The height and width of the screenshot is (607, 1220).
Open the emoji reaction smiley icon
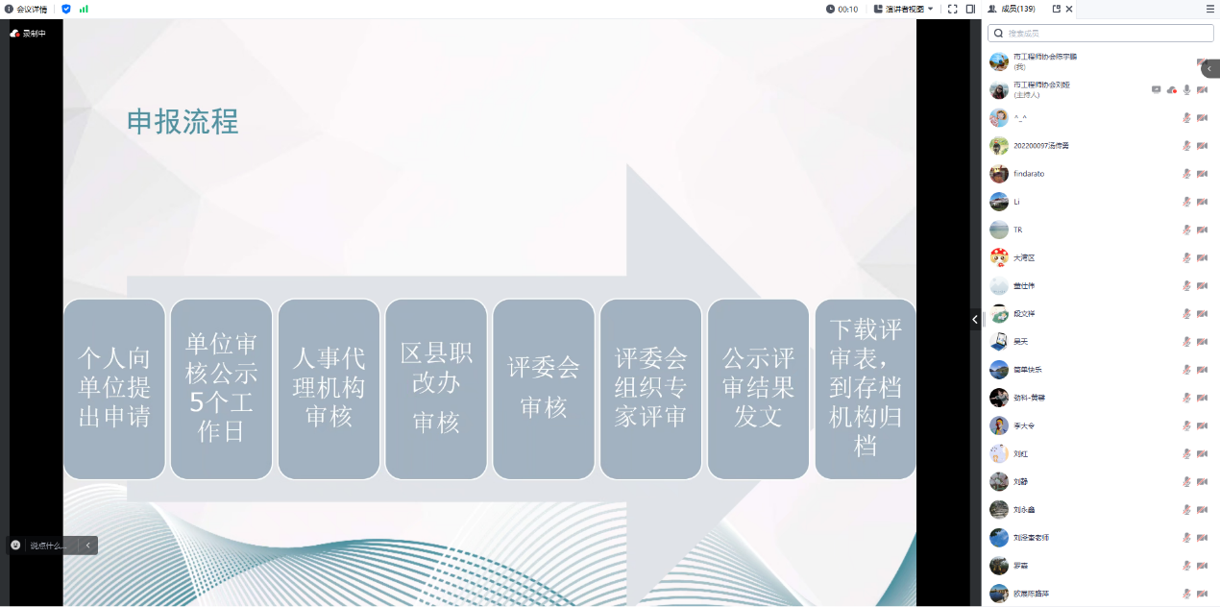(16, 545)
